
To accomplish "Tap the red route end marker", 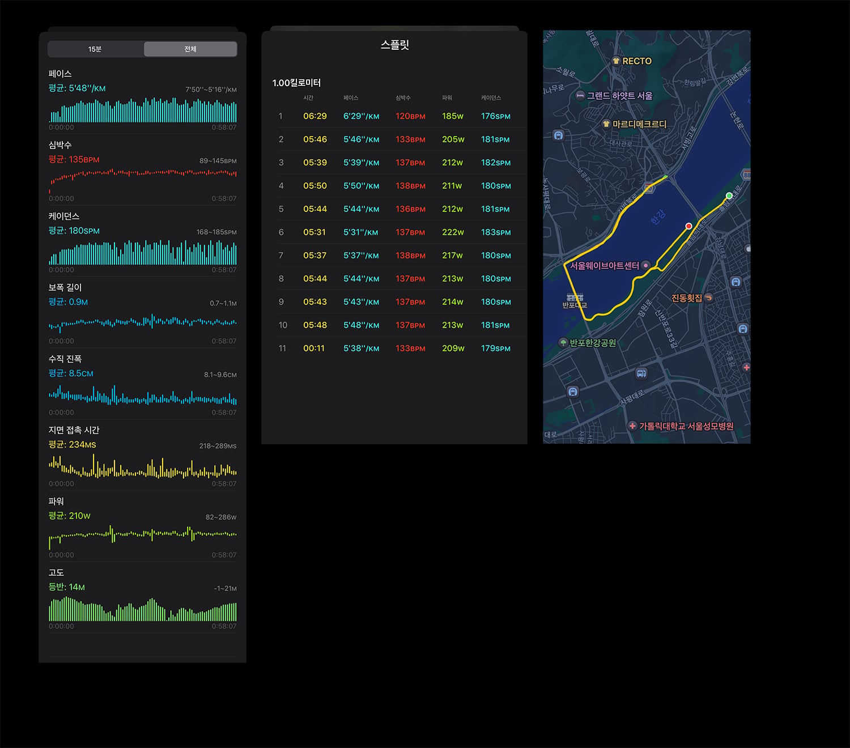I will point(688,226).
